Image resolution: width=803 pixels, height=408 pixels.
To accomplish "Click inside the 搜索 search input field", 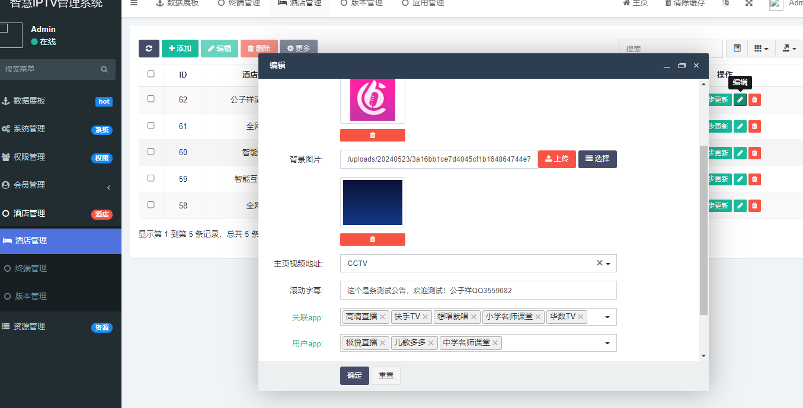I will tap(670, 48).
